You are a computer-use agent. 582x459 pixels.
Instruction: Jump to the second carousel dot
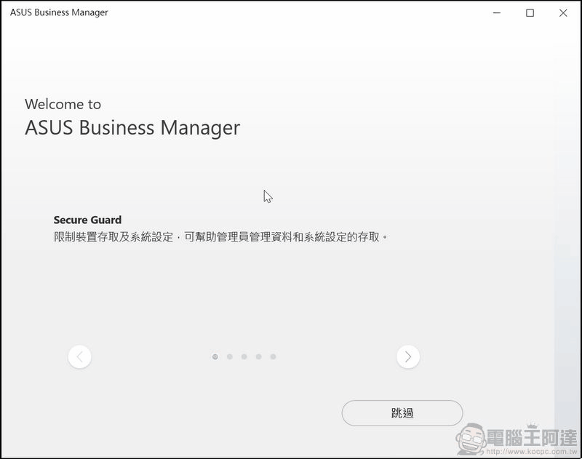click(229, 356)
